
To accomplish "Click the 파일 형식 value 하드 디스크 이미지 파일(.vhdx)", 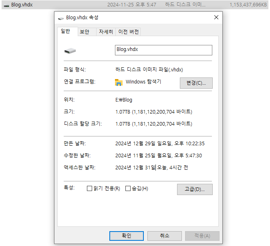I will pos(149,69).
